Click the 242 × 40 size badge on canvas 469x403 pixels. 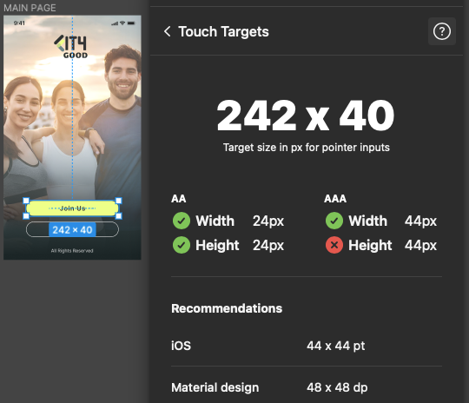point(72,230)
